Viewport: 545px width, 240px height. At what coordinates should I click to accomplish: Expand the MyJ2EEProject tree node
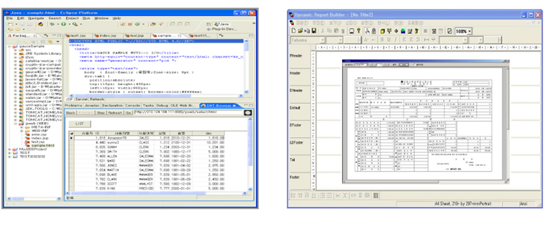click(x=10, y=150)
